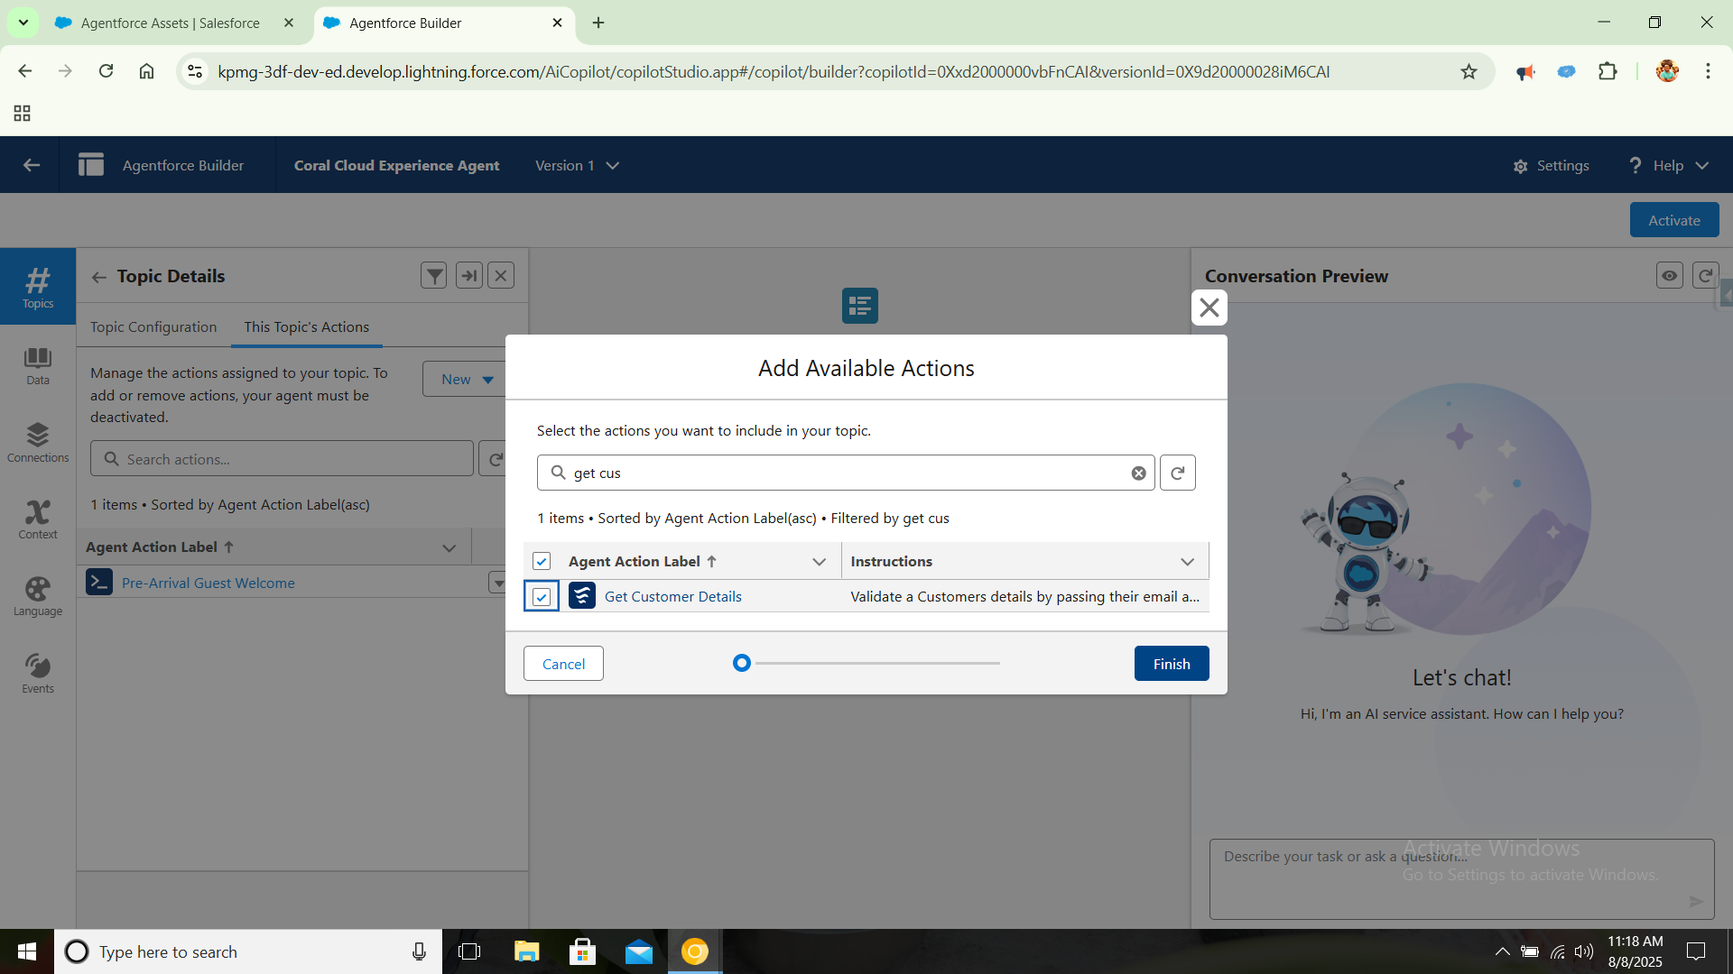Open the Connections sidebar panel
The width and height of the screenshot is (1733, 974).
tap(37, 442)
